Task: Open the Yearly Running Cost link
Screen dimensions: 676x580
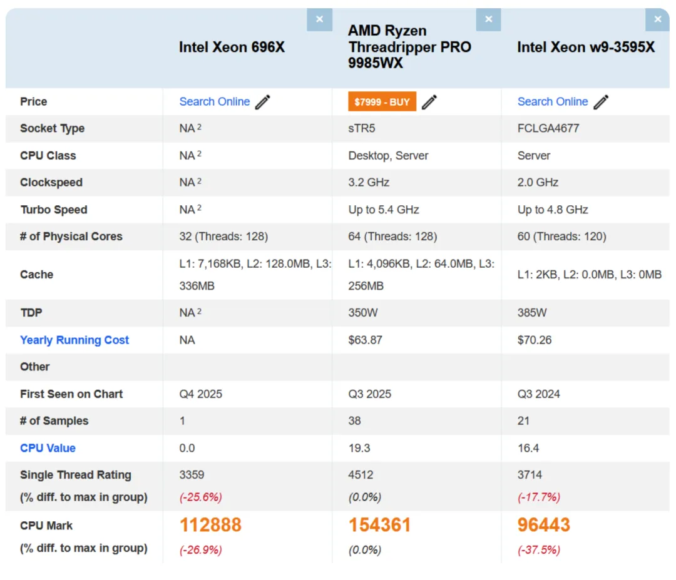Action: (74, 340)
